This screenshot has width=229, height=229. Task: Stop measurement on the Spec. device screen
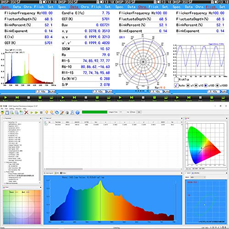pyautogui.click(x=28, y=98)
